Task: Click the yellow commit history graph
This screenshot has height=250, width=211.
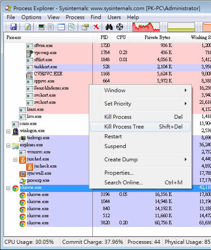Action: click(x=181, y=27)
